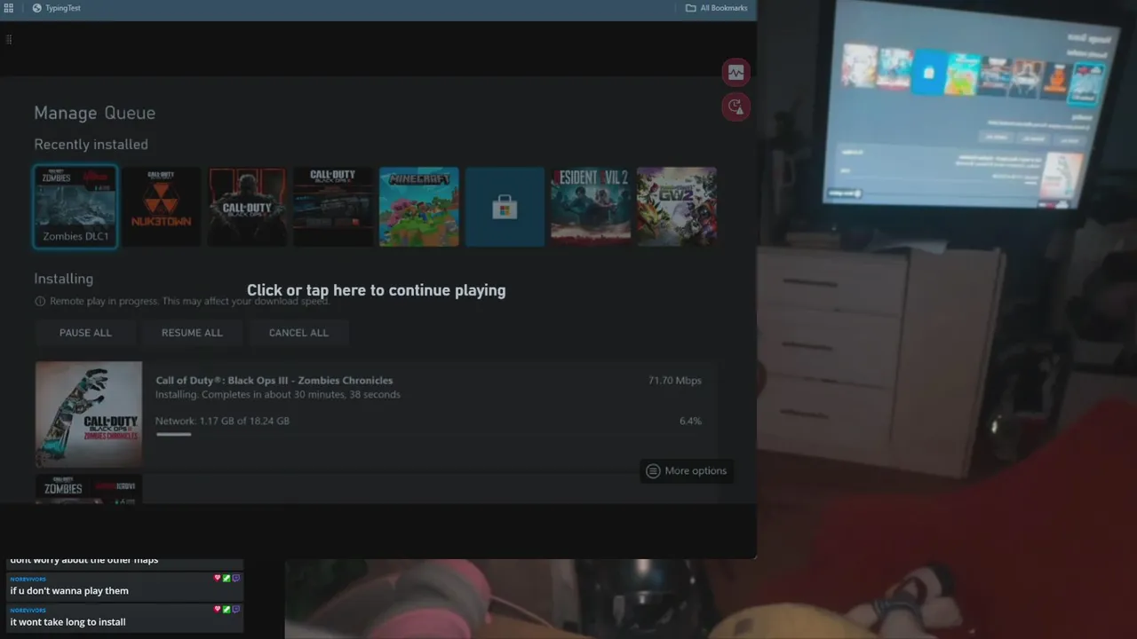
Task: Click the Network 1.17 GB status text
Action: point(222,421)
